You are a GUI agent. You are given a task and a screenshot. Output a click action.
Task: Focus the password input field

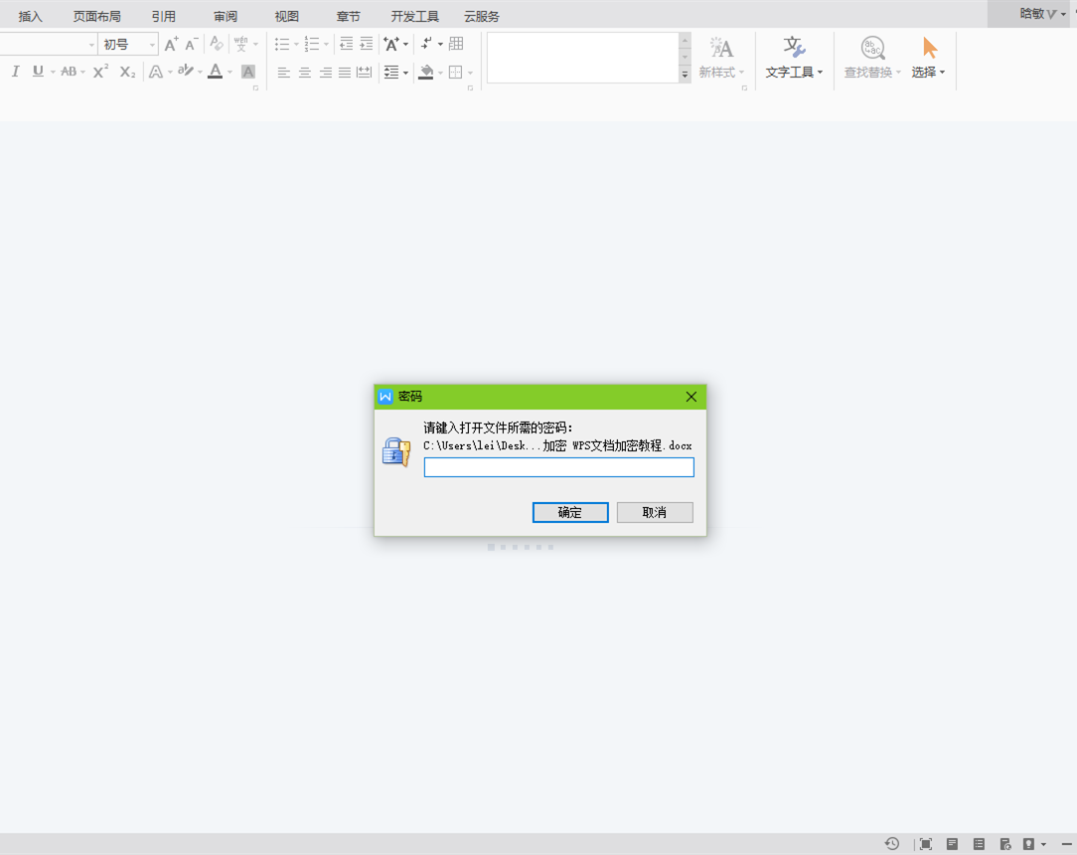pos(559,467)
